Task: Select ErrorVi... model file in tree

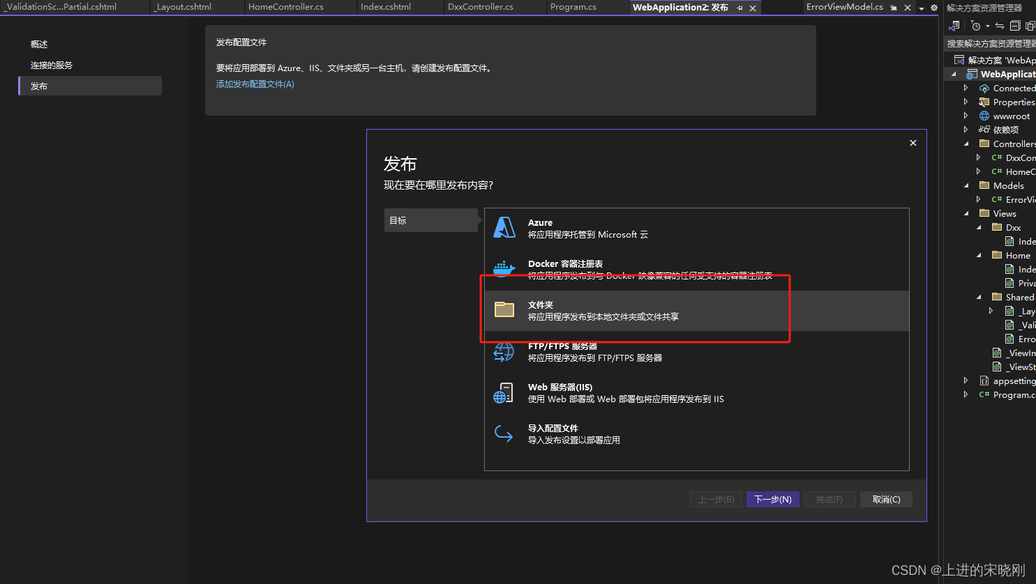Action: click(1021, 199)
